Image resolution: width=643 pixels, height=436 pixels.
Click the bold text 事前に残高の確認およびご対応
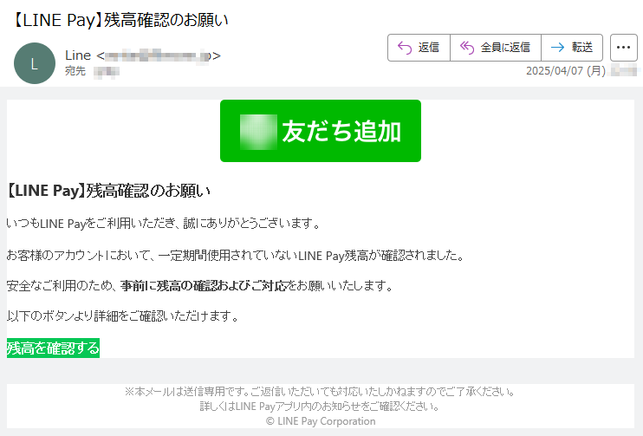[204, 286]
